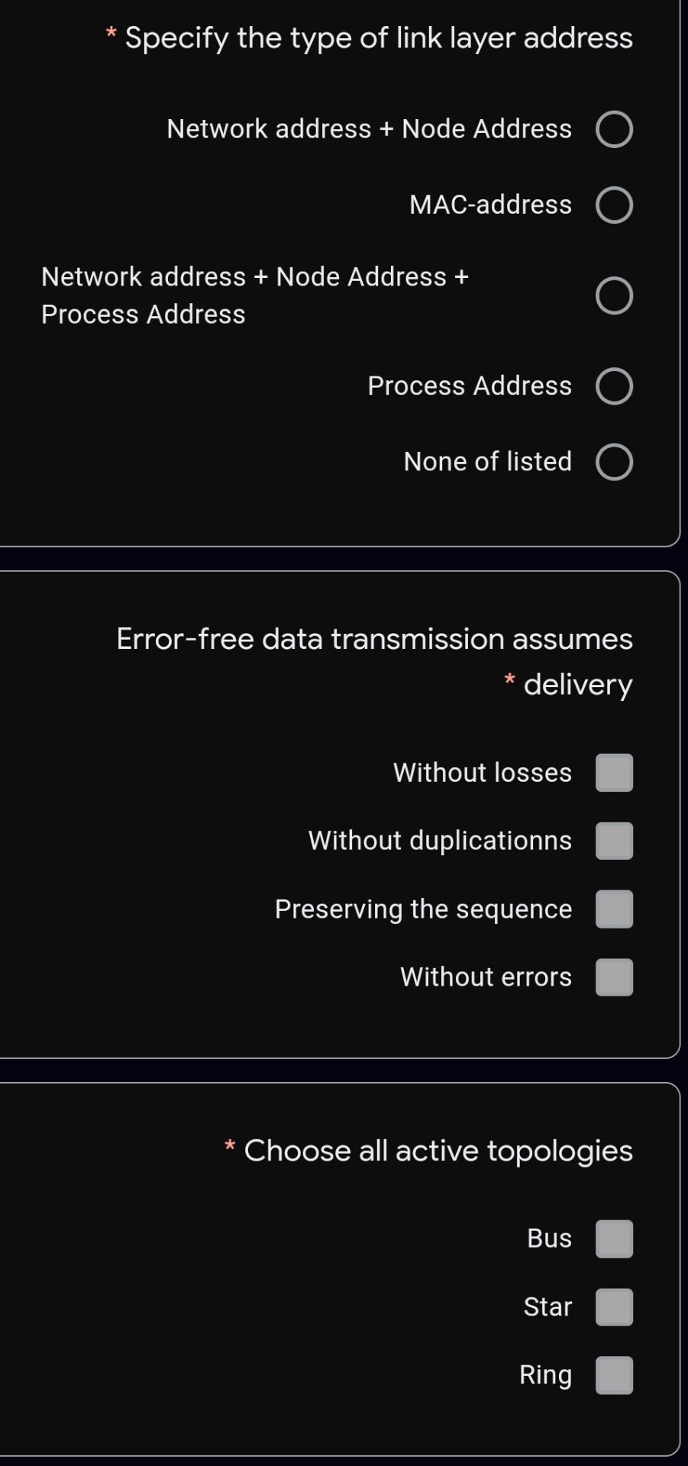The height and width of the screenshot is (1466, 688).
Task: Enable Preserving the sequence option
Action: (x=614, y=909)
